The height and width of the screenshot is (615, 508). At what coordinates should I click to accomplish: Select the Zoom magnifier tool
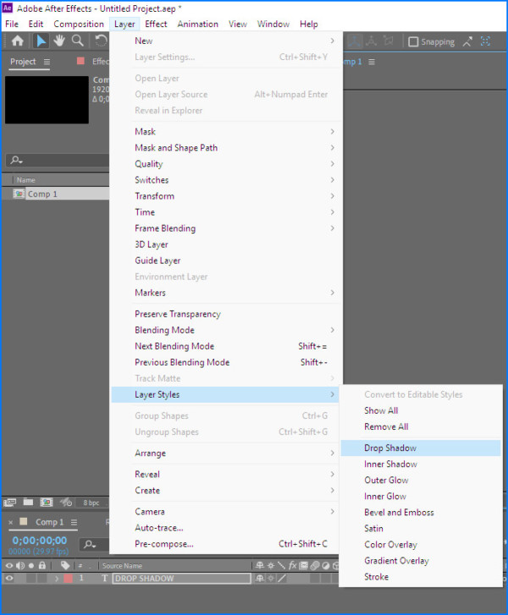click(x=78, y=41)
